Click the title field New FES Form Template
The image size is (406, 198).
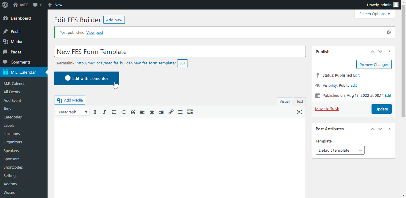click(x=180, y=51)
